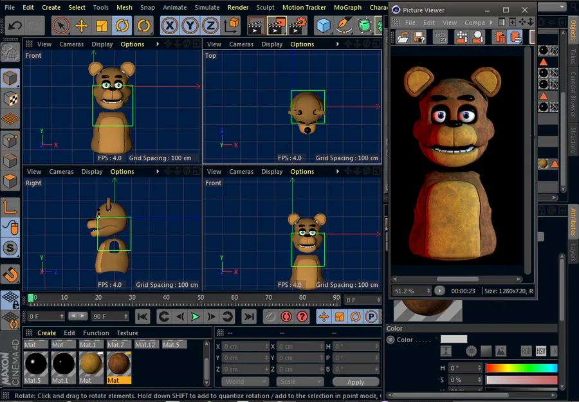
Task: Click the Apply button
Action: [x=356, y=381]
